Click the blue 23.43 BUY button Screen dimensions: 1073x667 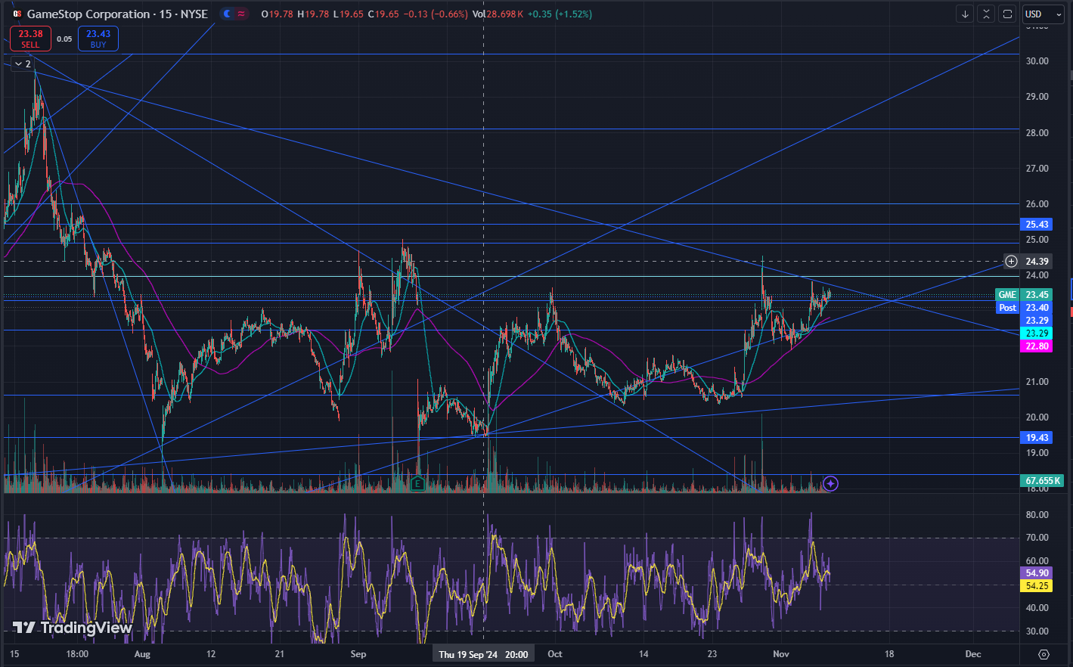click(x=98, y=39)
